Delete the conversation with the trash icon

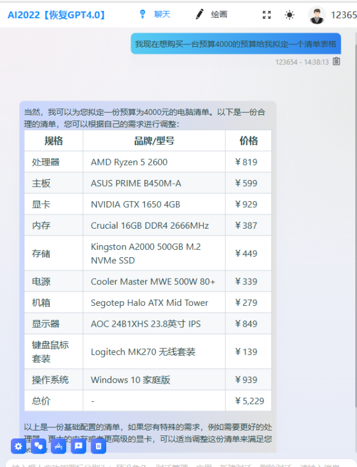click(x=98, y=446)
